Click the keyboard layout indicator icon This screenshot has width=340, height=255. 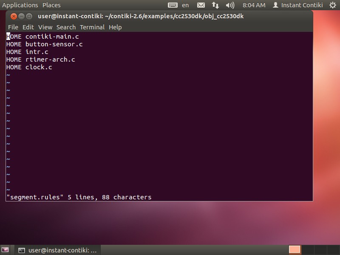[173, 5]
